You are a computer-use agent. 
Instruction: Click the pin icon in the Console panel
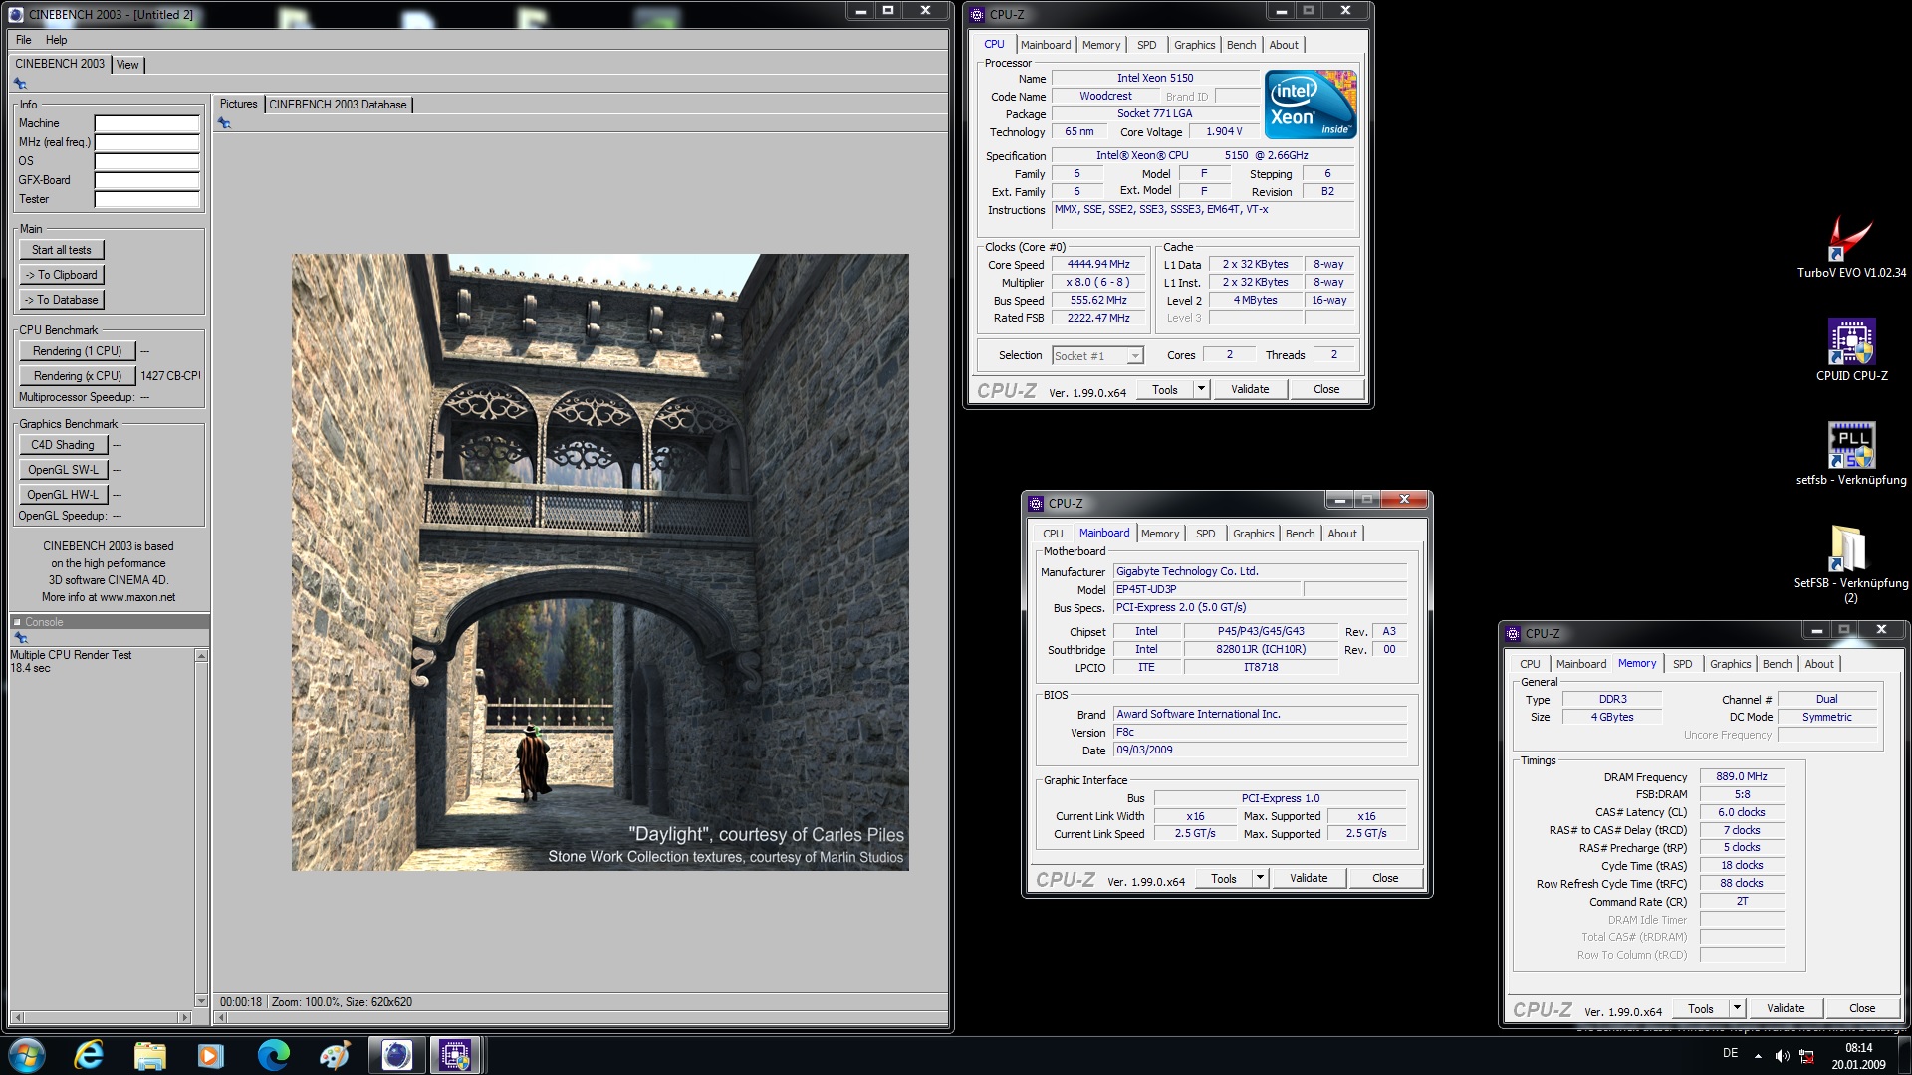[x=20, y=637]
